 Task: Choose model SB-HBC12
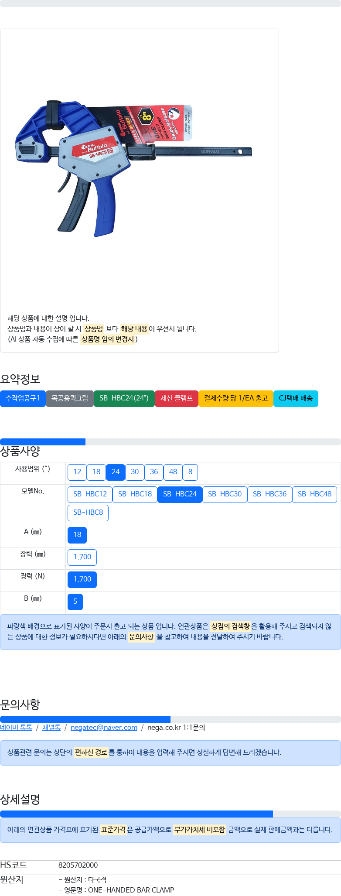[x=90, y=494]
